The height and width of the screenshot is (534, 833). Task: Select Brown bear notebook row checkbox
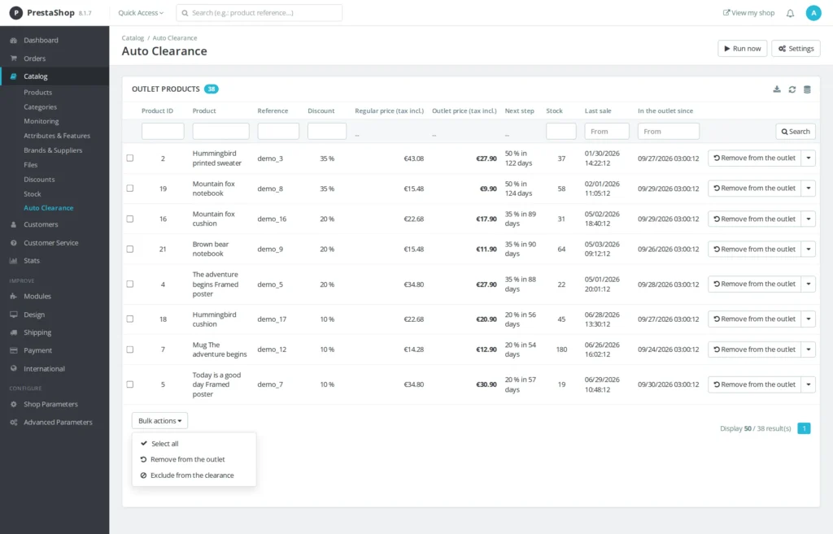click(x=130, y=249)
